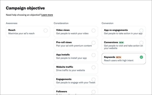Select the App re-engagements radio button
This screenshot has height=95, width=152.
click(141, 31)
